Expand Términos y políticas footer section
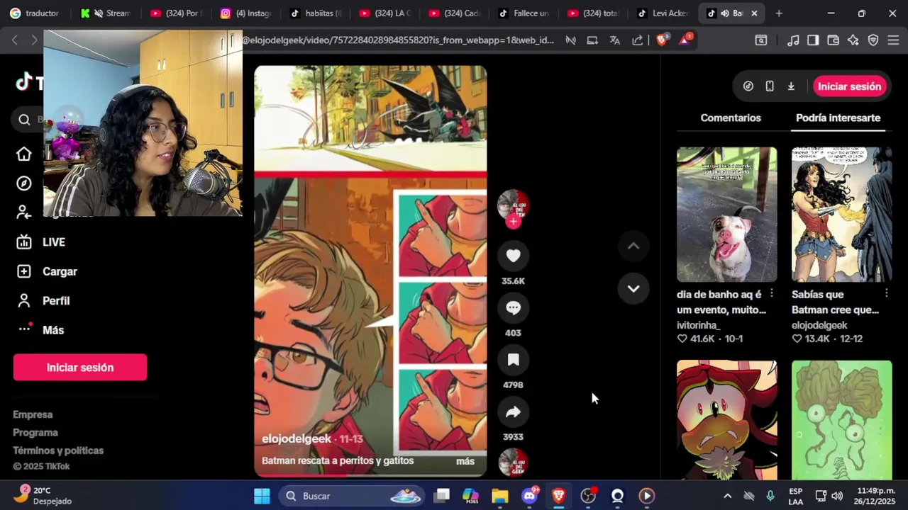Viewport: 908px width, 510px height. tap(58, 450)
